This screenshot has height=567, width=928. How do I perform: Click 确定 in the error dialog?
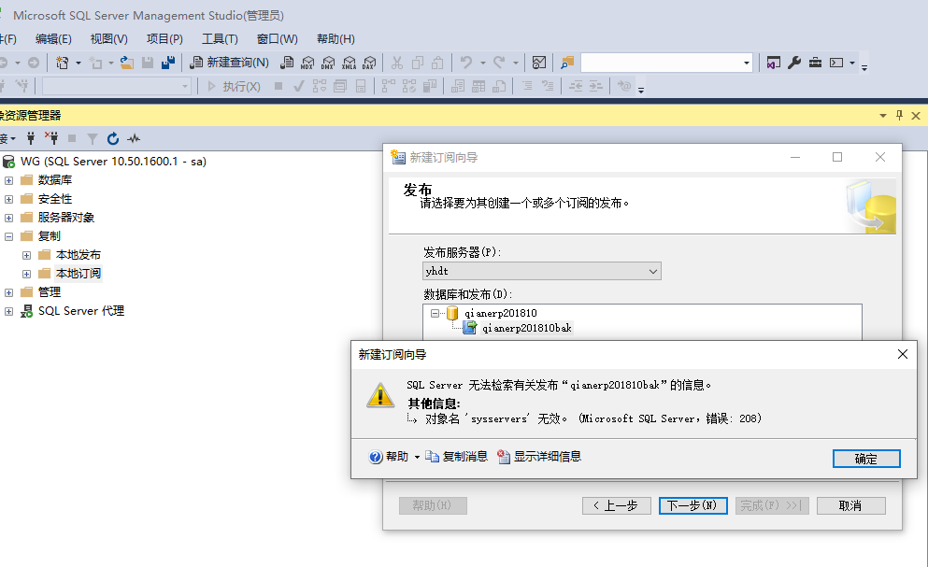(866, 459)
